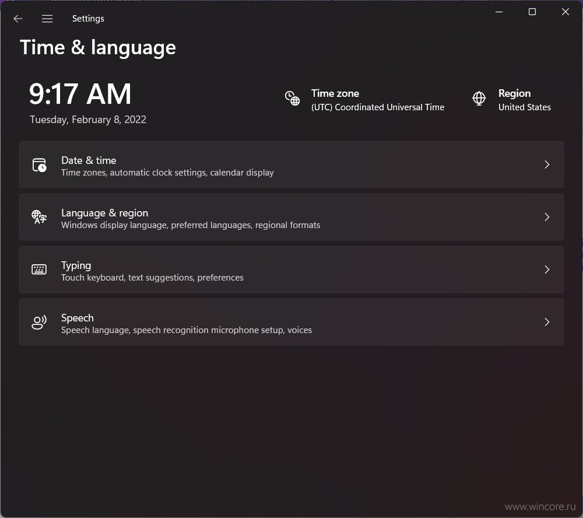The width and height of the screenshot is (583, 518).
Task: Click 'Time zones, automatic clock settings' description
Action: coord(167,173)
